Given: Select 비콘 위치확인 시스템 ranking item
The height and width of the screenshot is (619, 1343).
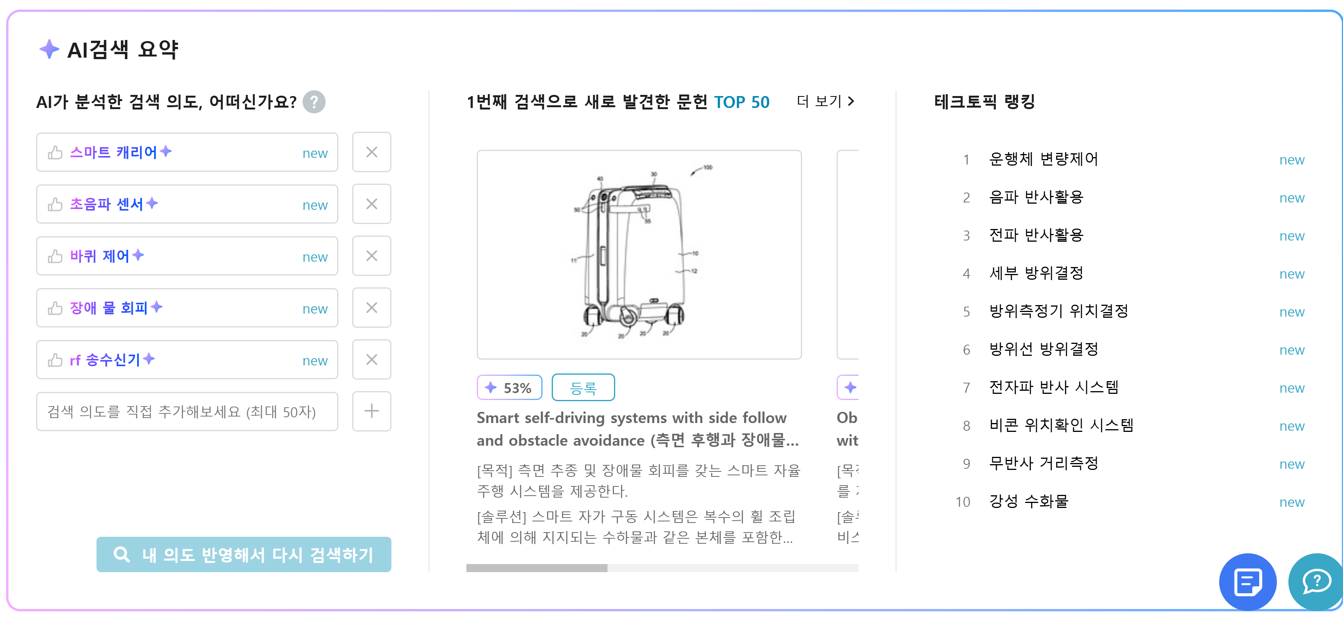Looking at the screenshot, I should (1062, 426).
